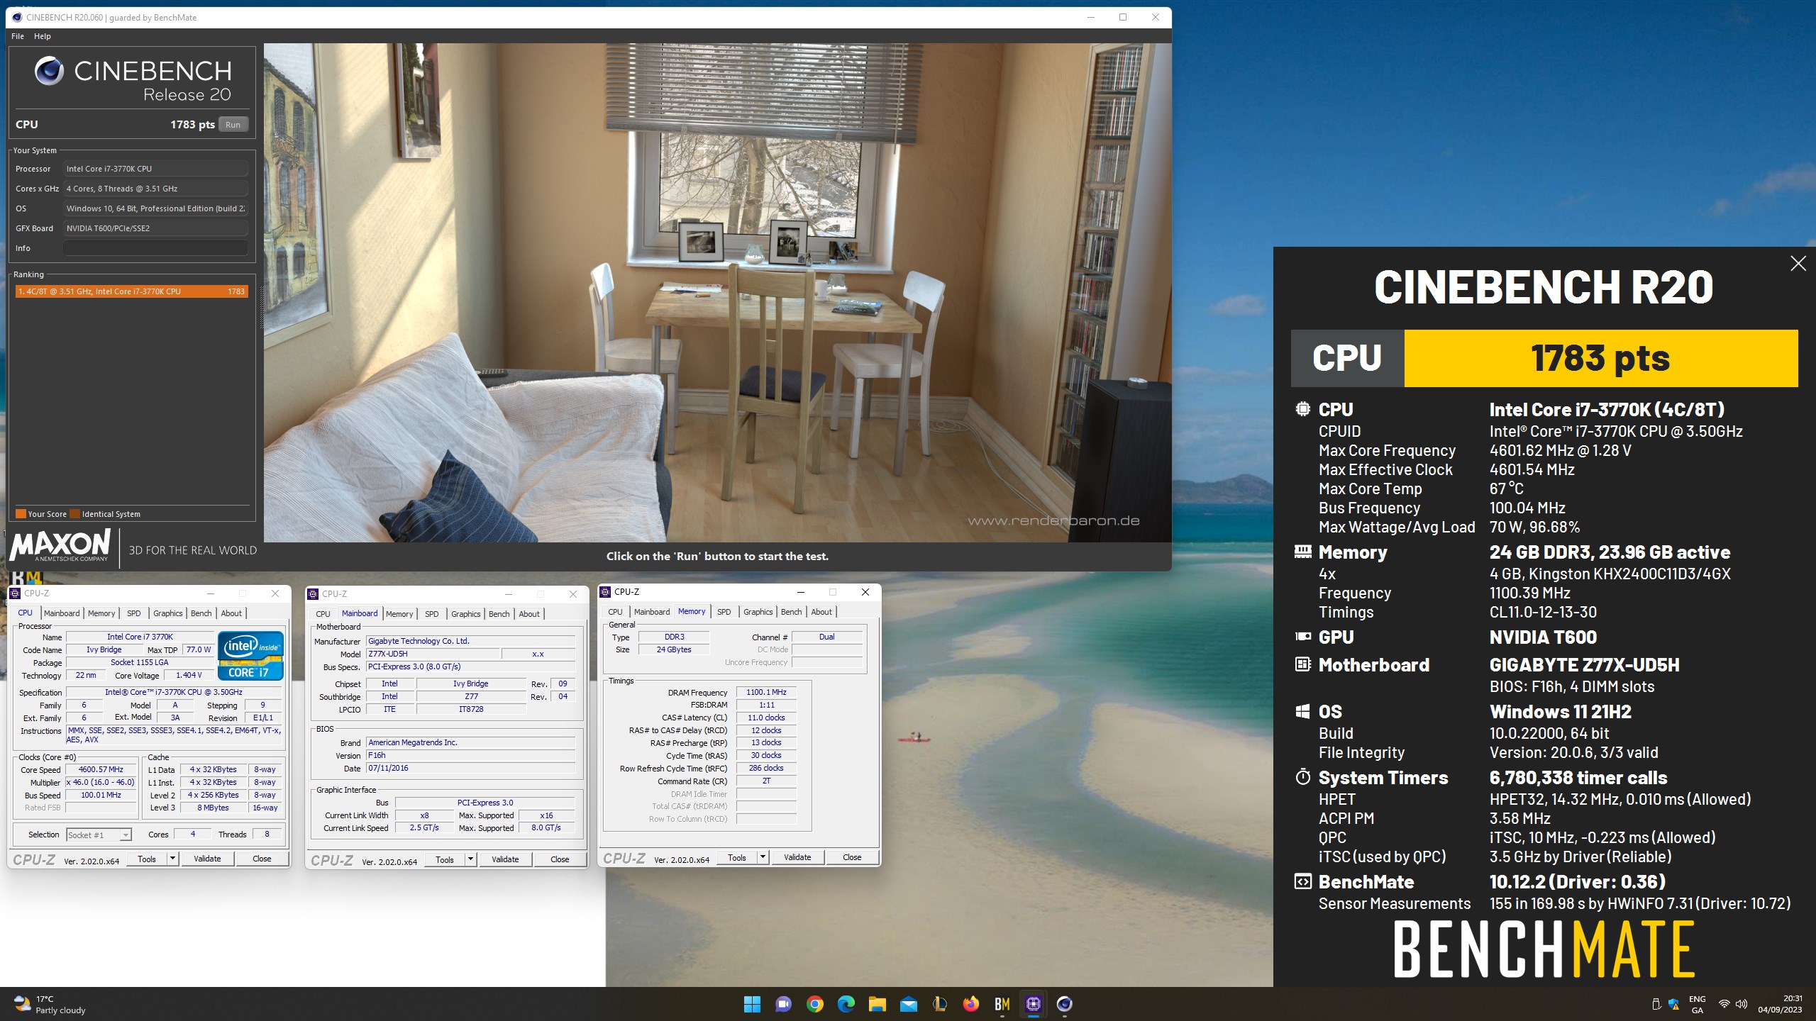
Task: Switch to Cinebench via its taskbar icon
Action: pos(1064,1003)
